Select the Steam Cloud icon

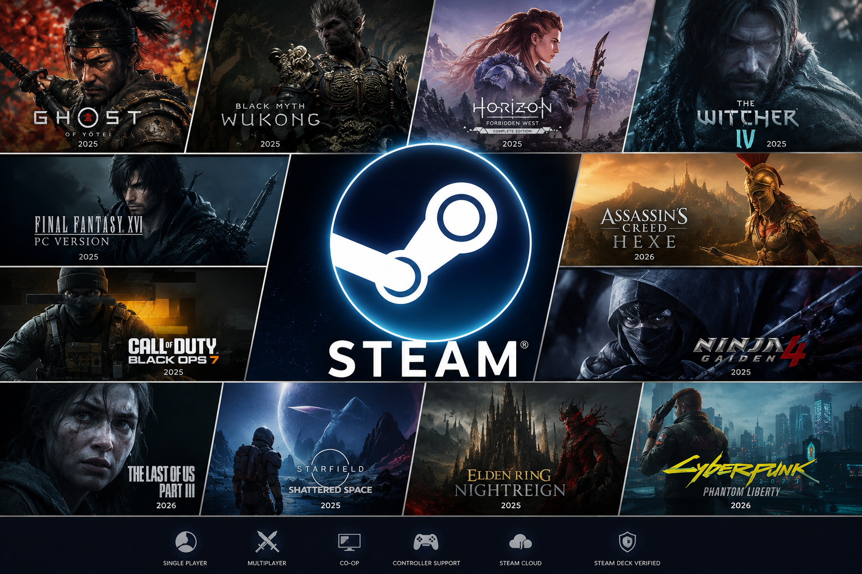[x=520, y=542]
